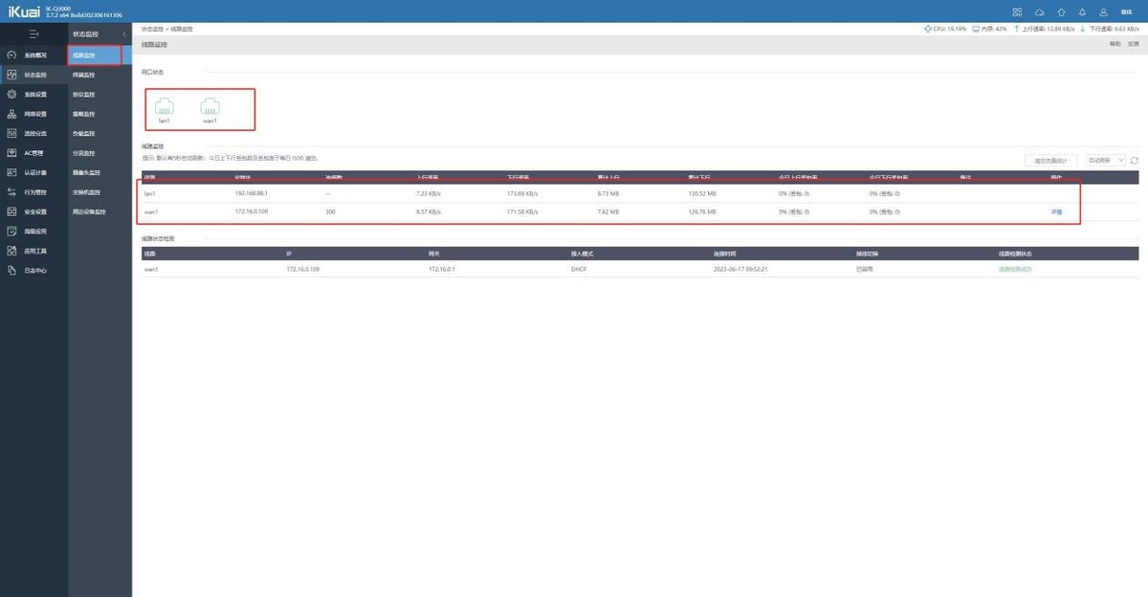Click the refresh icon beside auto-refresh dropdown
This screenshot has width=1148, height=597.
tap(1135, 161)
